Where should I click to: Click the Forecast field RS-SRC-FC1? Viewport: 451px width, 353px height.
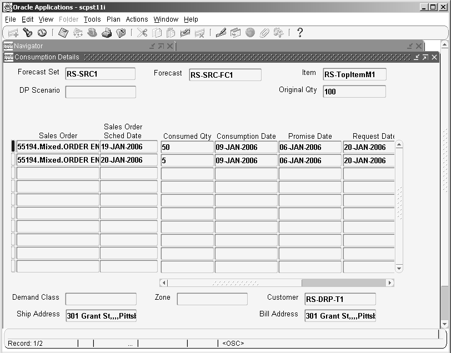pos(225,75)
